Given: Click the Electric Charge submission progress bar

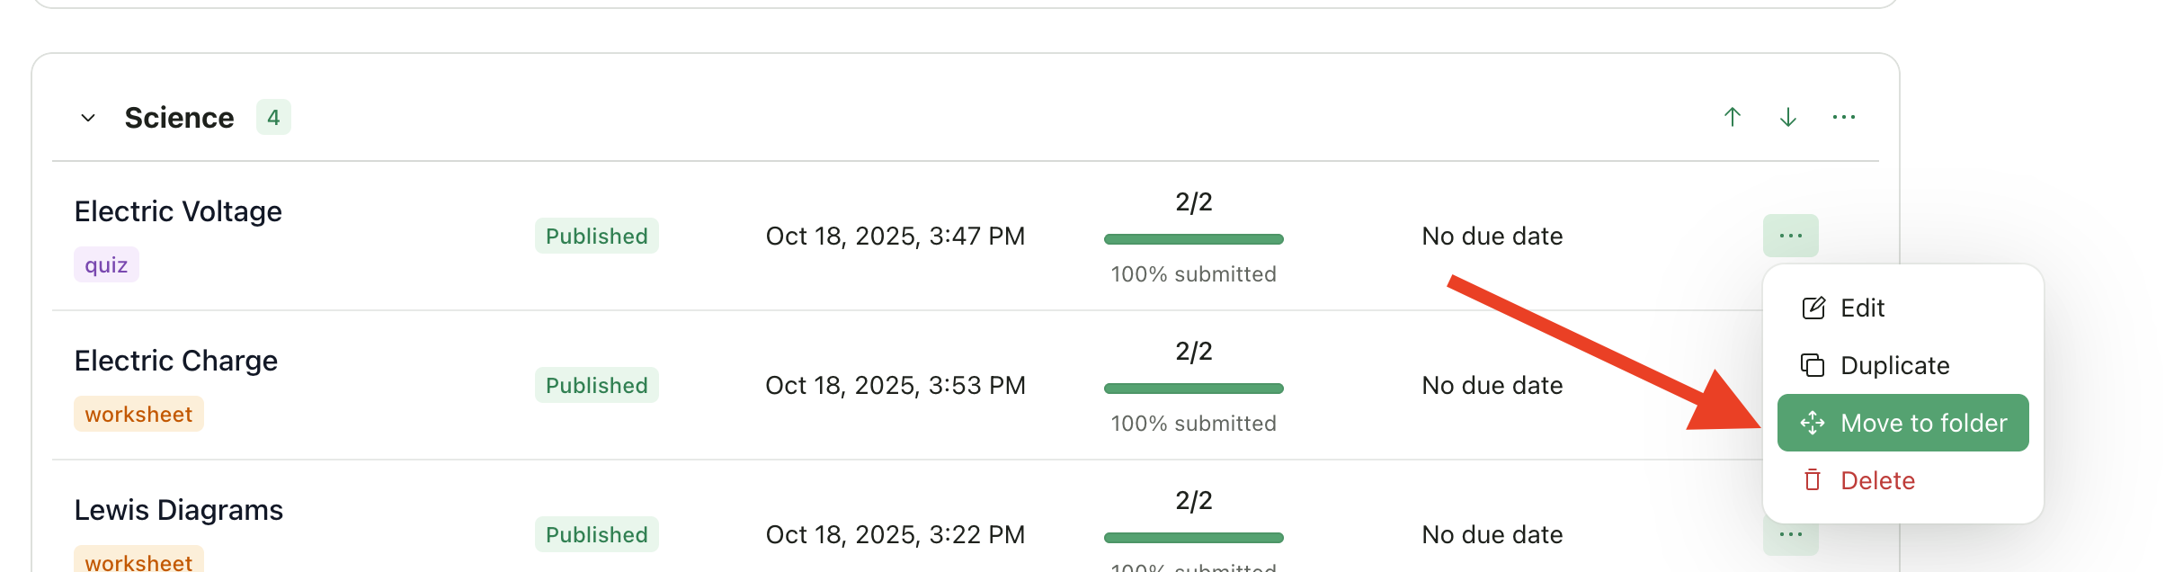Looking at the screenshot, I should tap(1193, 387).
